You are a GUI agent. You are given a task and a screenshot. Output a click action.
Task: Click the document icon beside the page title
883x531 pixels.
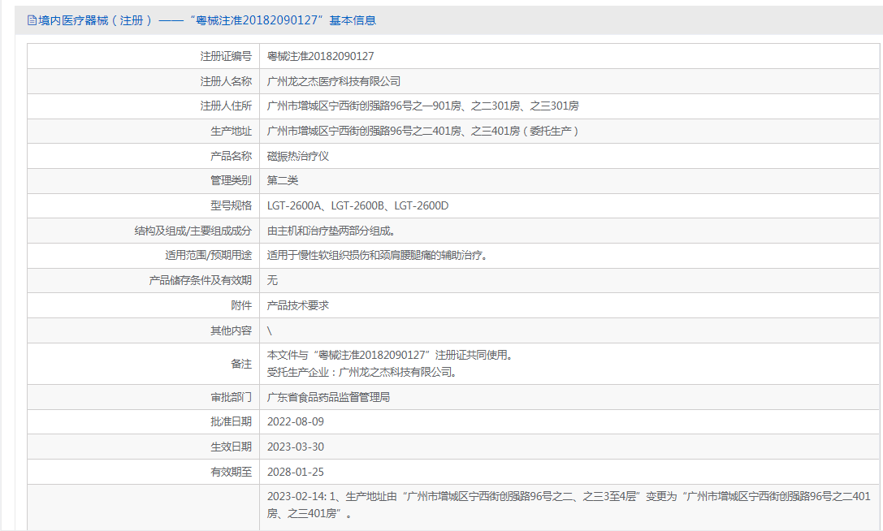pyautogui.click(x=32, y=20)
